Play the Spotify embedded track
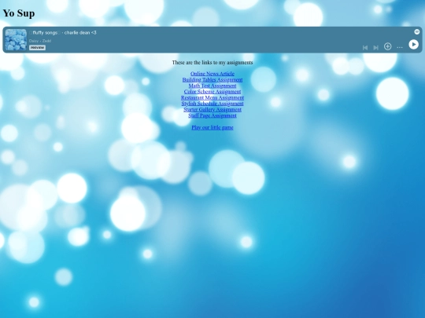This screenshot has width=425, height=318. [413, 45]
